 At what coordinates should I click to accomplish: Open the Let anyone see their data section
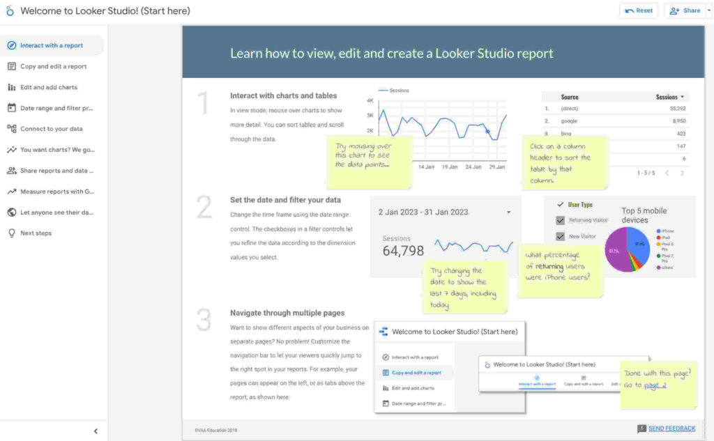pos(11,212)
